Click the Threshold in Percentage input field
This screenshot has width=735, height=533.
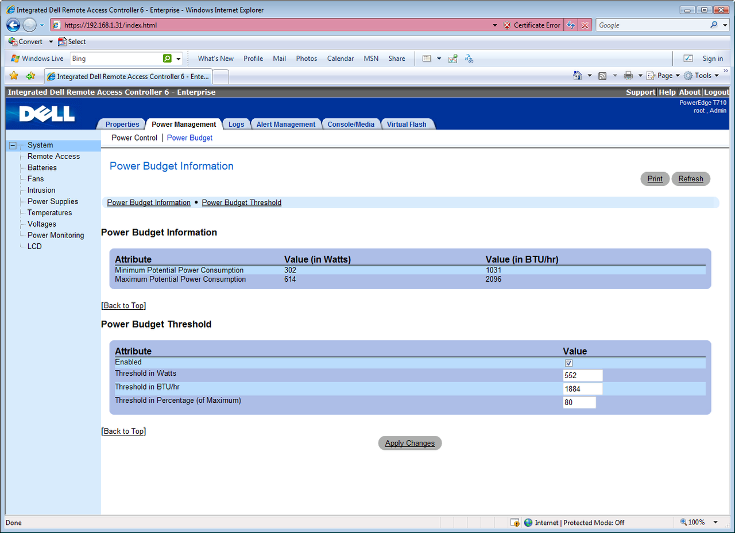click(x=579, y=403)
